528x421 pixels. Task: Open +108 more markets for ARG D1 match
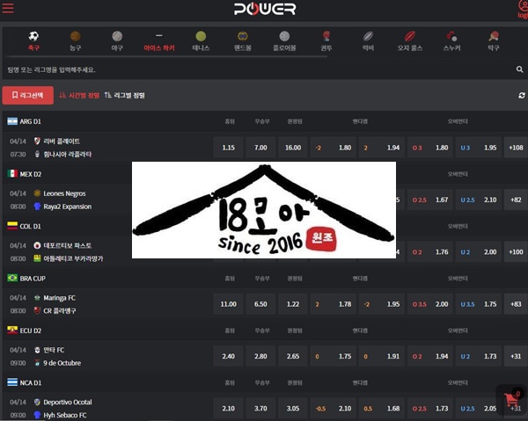pyautogui.click(x=516, y=148)
